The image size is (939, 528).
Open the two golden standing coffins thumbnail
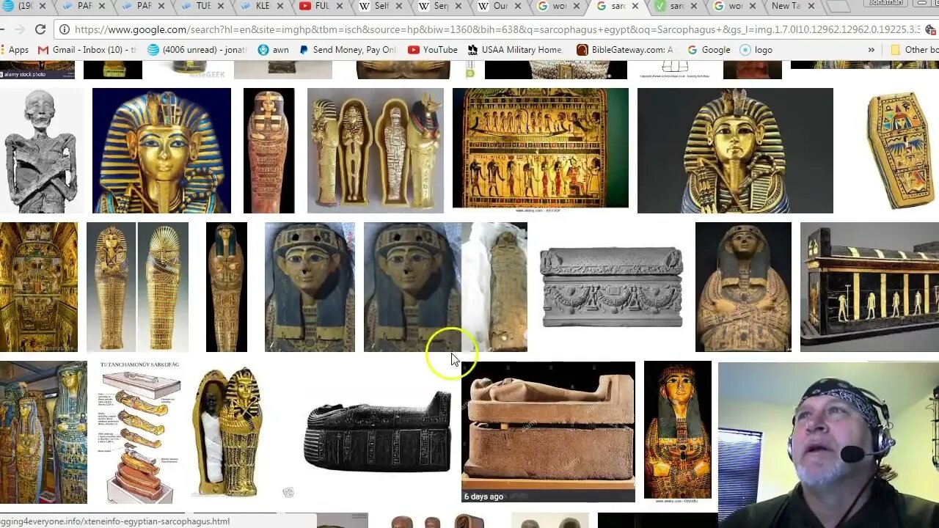(x=137, y=287)
